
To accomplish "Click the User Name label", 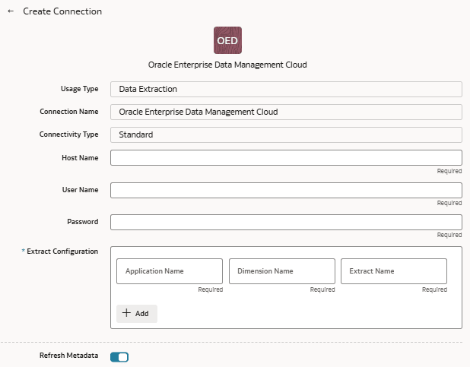I will pos(81,190).
